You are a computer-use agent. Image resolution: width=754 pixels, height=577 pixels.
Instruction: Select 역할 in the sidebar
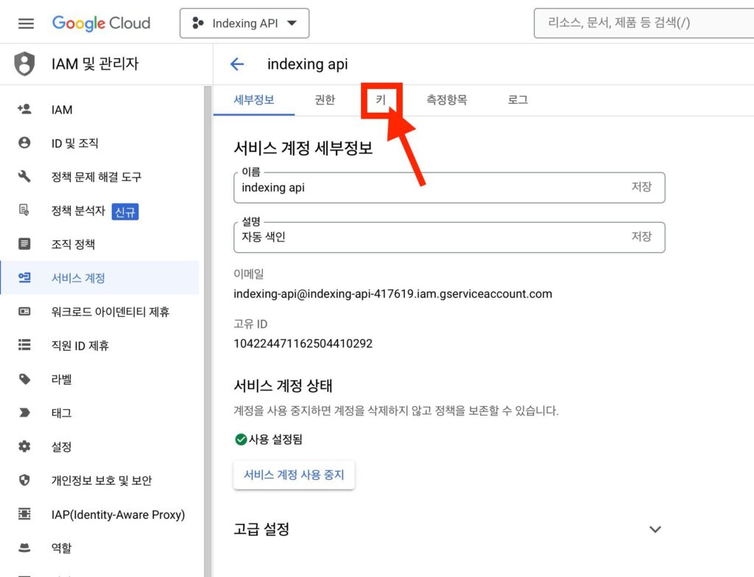click(x=61, y=548)
